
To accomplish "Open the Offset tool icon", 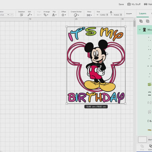I will click(x=63, y=15).
